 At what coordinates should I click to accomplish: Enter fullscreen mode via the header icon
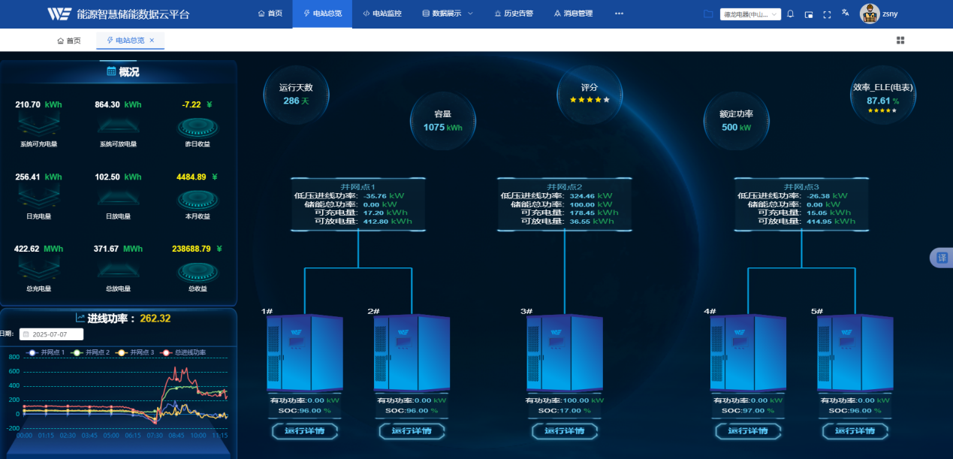[827, 14]
